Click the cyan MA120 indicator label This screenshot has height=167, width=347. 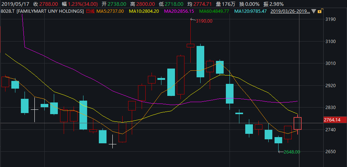250,11
